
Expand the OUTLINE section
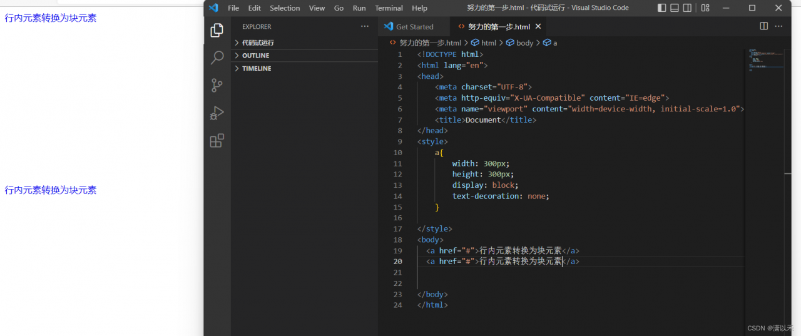tap(255, 56)
